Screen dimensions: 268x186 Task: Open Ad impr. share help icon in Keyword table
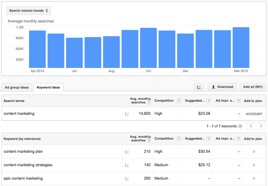tap(238, 139)
